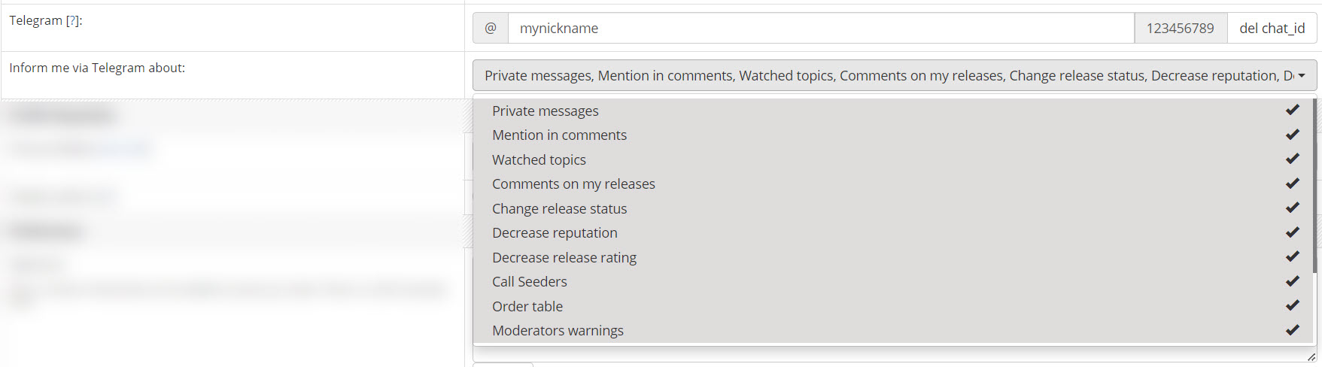The height and width of the screenshot is (367, 1322).
Task: Click the resize handle at the corner
Action: [1311, 357]
